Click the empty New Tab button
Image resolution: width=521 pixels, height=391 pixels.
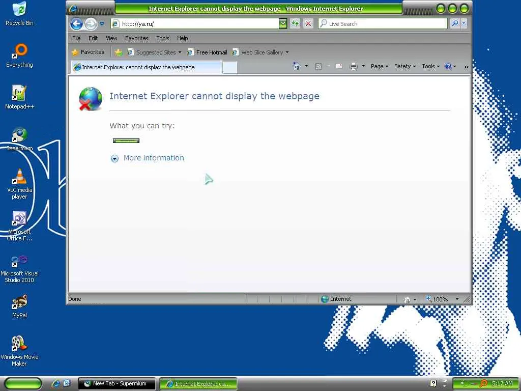[x=229, y=68]
